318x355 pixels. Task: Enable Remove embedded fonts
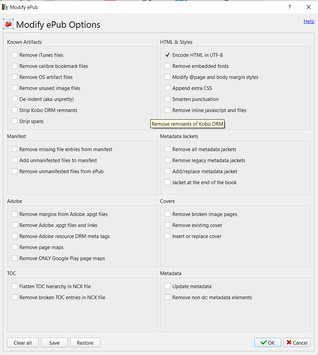pyautogui.click(x=168, y=66)
